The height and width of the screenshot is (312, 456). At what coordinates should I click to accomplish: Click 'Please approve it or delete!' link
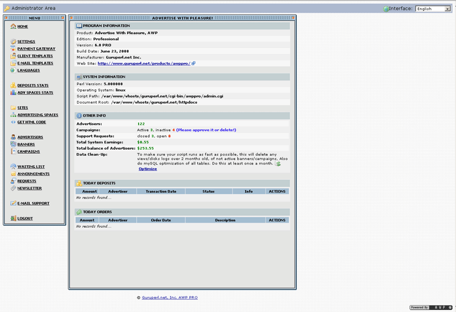click(x=206, y=130)
